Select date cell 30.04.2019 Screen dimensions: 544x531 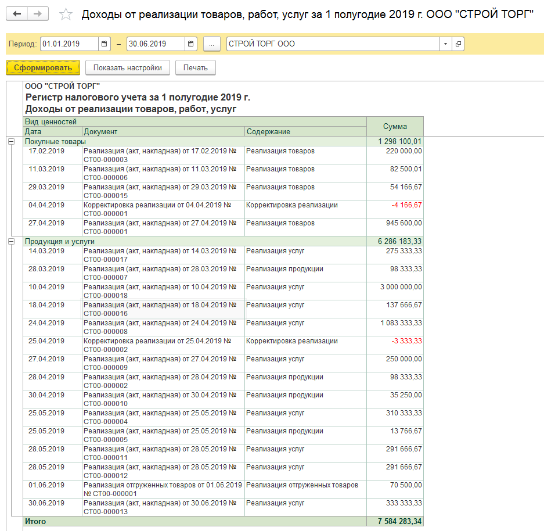[53, 400]
